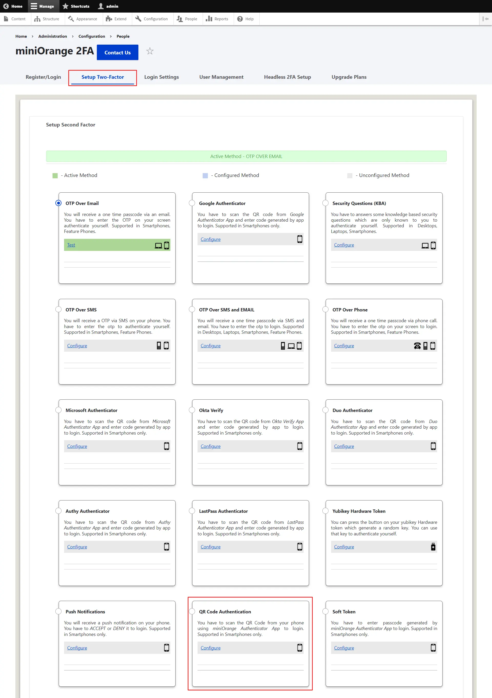This screenshot has height=698, width=492.
Task: Click the Contact Us button
Action: coord(118,52)
